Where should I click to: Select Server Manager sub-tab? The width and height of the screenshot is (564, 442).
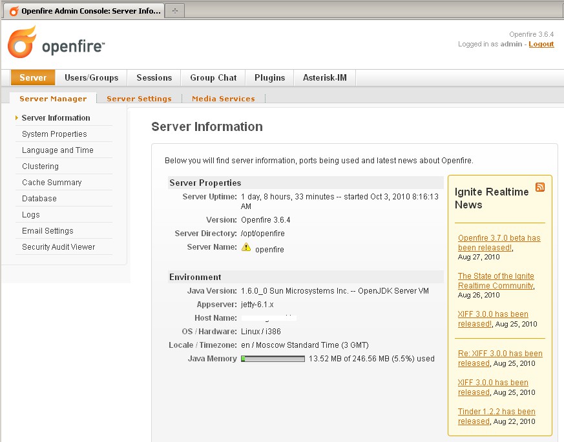(53, 99)
